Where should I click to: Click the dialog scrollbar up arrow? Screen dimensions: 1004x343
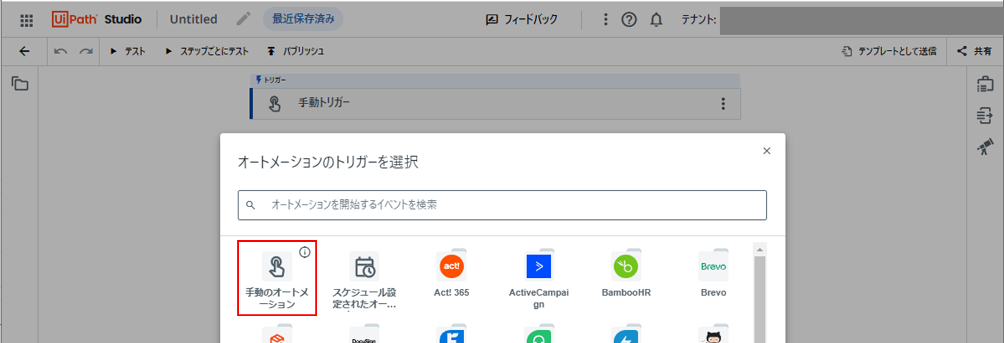[x=759, y=249]
